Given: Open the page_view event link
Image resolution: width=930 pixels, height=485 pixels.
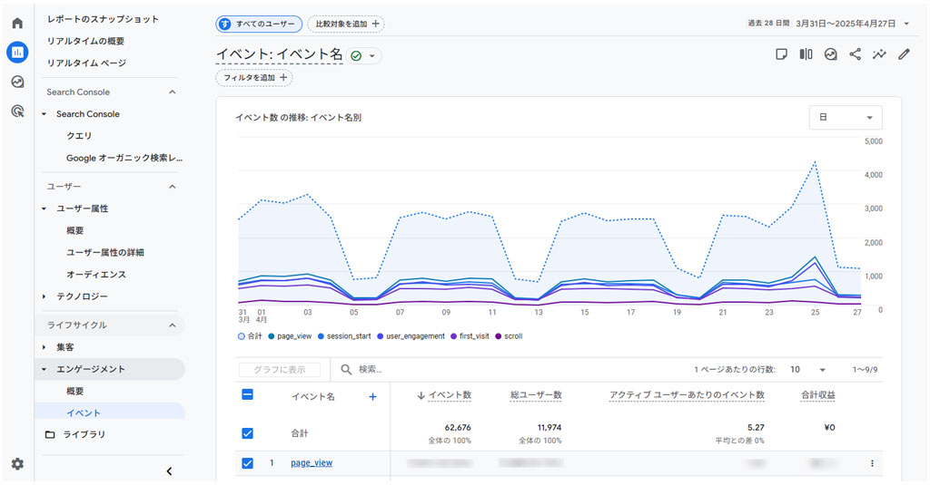Looking at the screenshot, I should click(x=312, y=463).
